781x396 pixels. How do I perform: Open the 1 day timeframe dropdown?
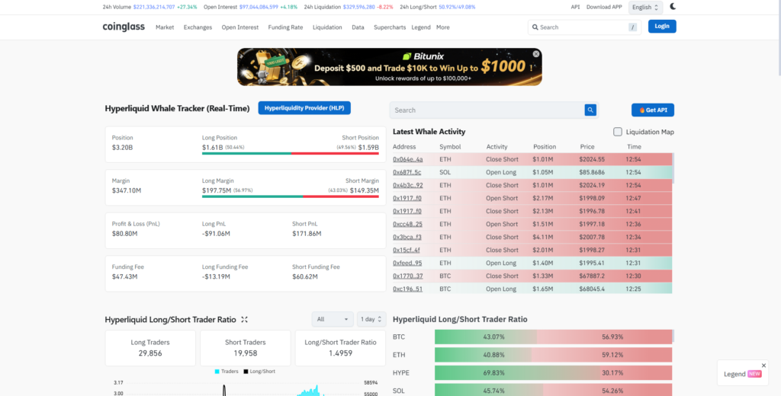pos(371,320)
